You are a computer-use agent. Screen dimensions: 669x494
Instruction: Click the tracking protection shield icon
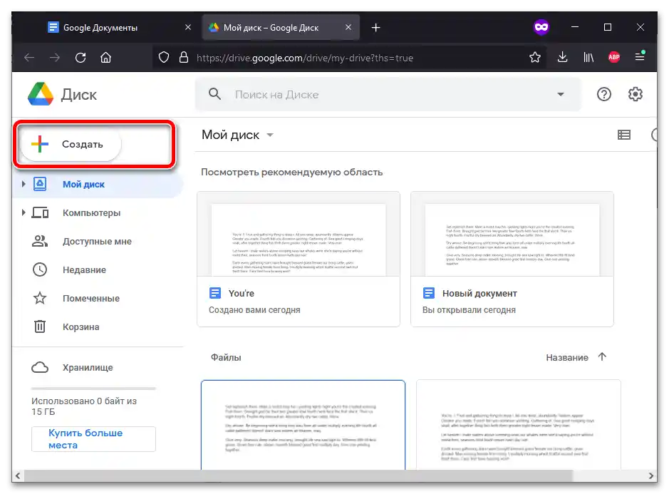(x=164, y=58)
